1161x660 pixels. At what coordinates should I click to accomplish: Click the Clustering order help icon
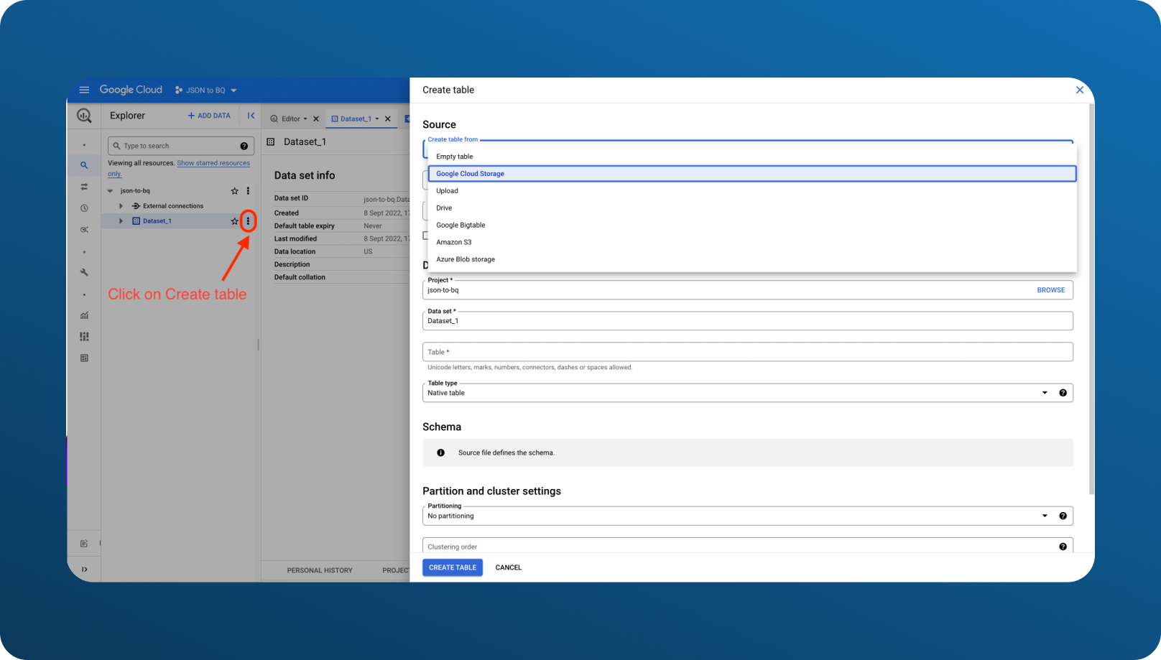(x=1063, y=547)
